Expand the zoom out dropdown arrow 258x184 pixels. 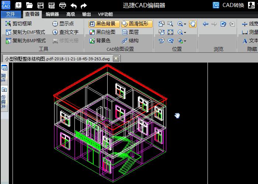[x=185, y=32]
